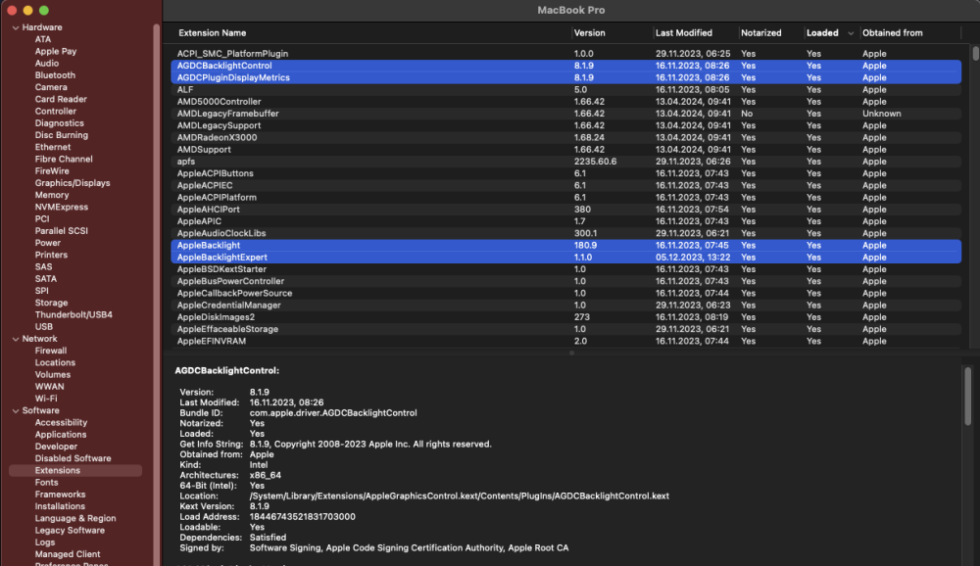
Task: Click the details pane vertical scrollbar
Action: coord(967,397)
